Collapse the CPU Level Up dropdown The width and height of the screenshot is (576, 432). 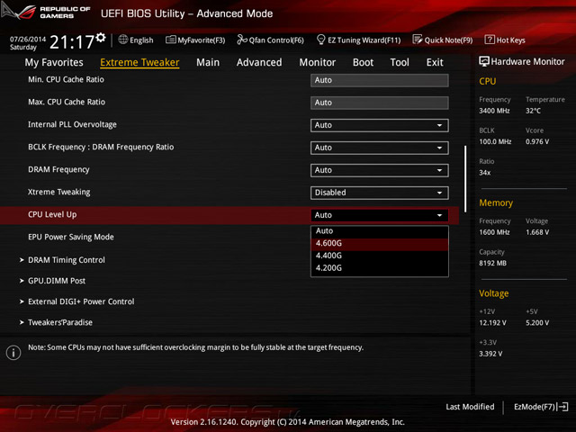pos(380,215)
